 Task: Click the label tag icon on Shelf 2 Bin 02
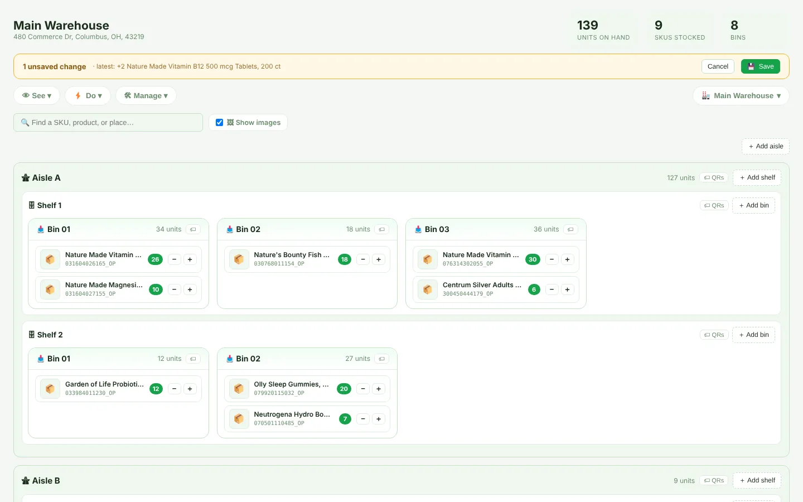pos(382,359)
